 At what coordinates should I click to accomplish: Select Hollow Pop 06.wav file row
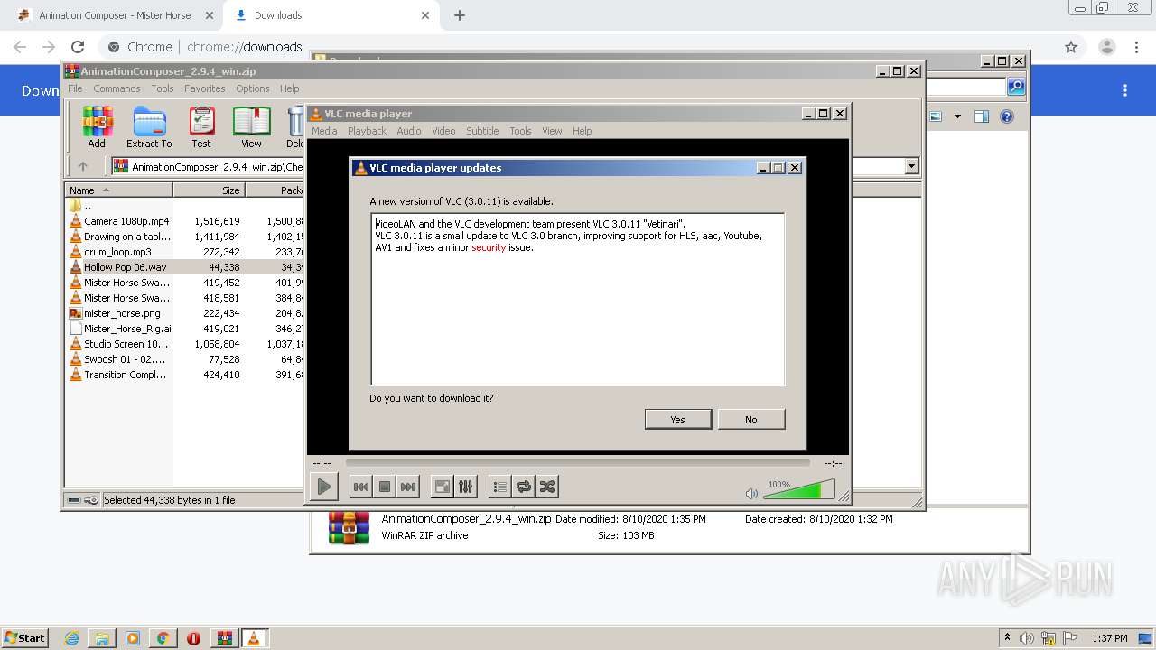pyautogui.click(x=186, y=267)
